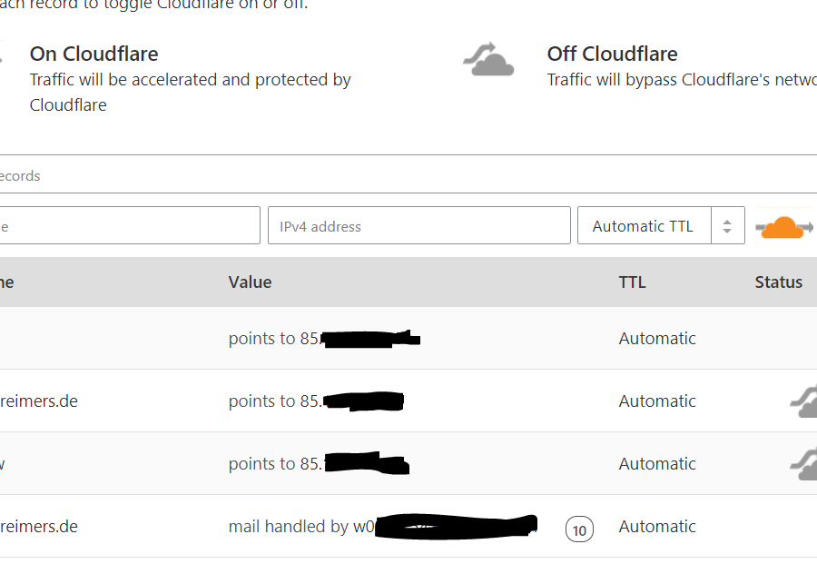Viewport: 817px width, 564px height.
Task: Click the up-down arrows of TTL selector
Action: click(727, 226)
